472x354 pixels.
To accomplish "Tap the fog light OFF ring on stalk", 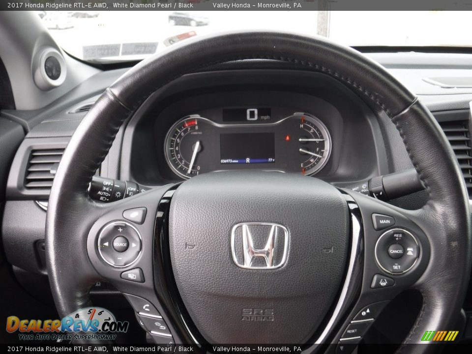I will point(132,190).
